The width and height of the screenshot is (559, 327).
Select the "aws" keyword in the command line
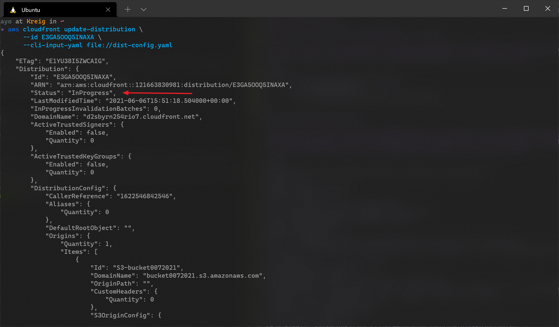[13, 29]
